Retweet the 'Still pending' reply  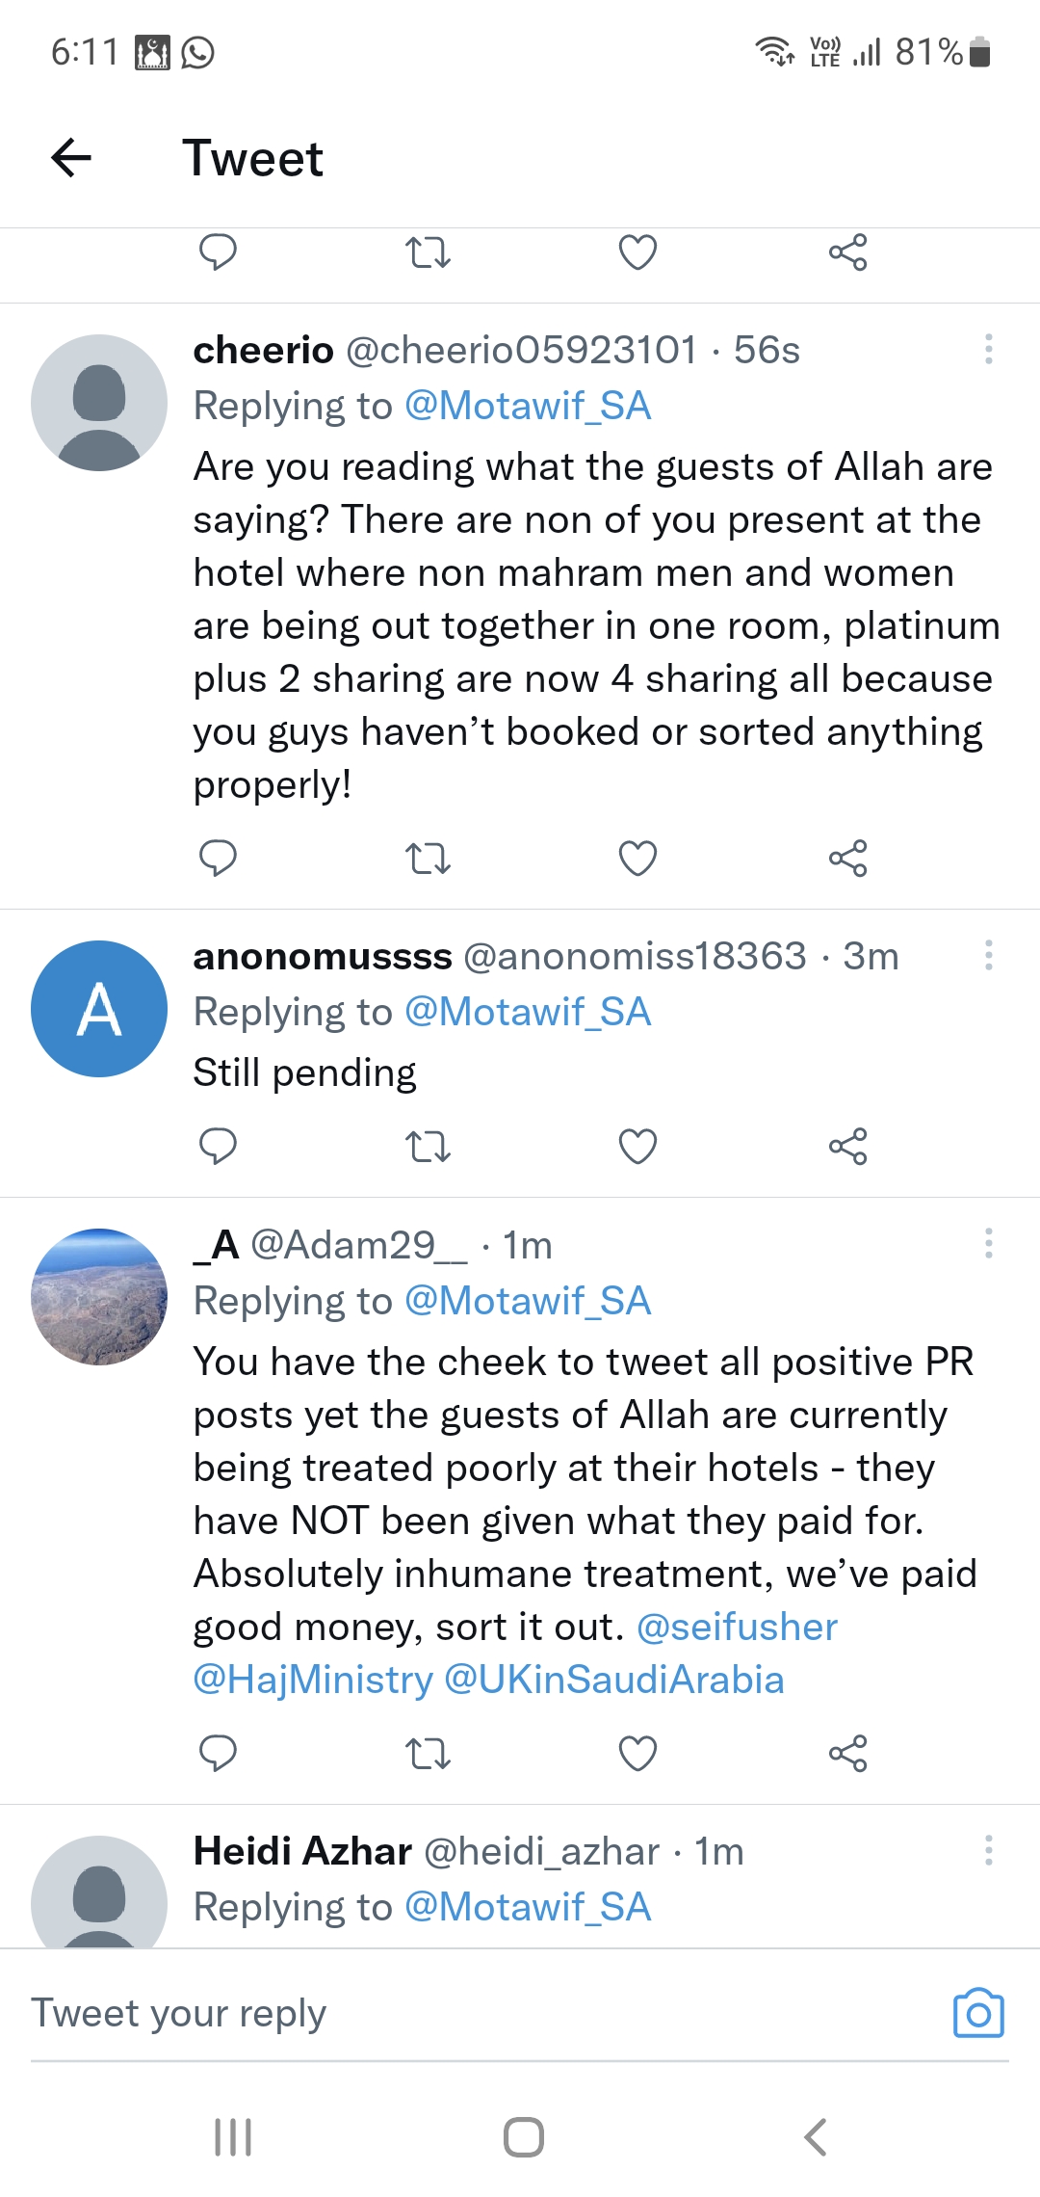coord(428,1146)
